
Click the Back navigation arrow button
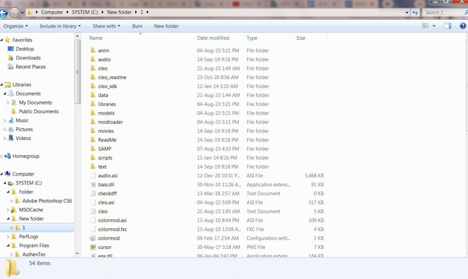tap(3, 13)
